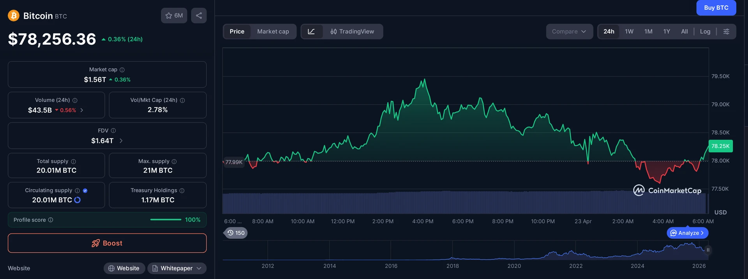Click the 150 history events badge
Image resolution: width=748 pixels, height=279 pixels.
(x=236, y=233)
